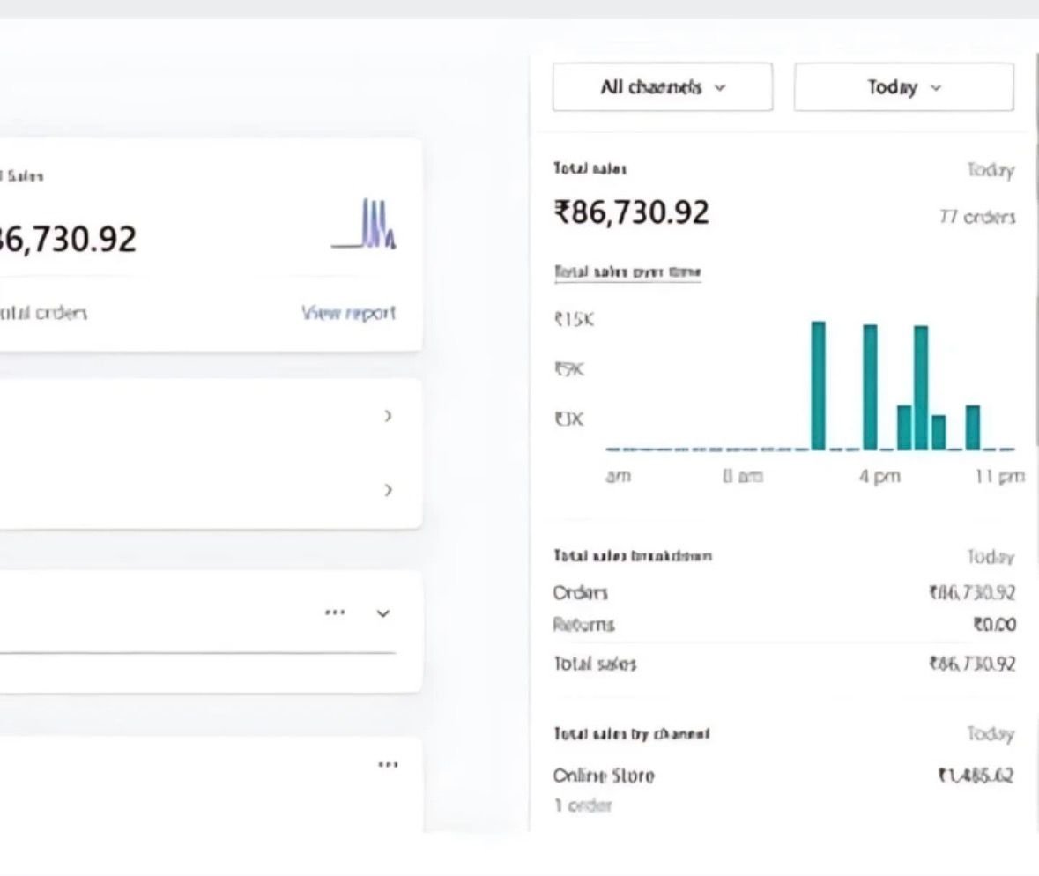Click the Total sales row in breakdown
The width and height of the screenshot is (1039, 876).
pyautogui.click(x=595, y=664)
